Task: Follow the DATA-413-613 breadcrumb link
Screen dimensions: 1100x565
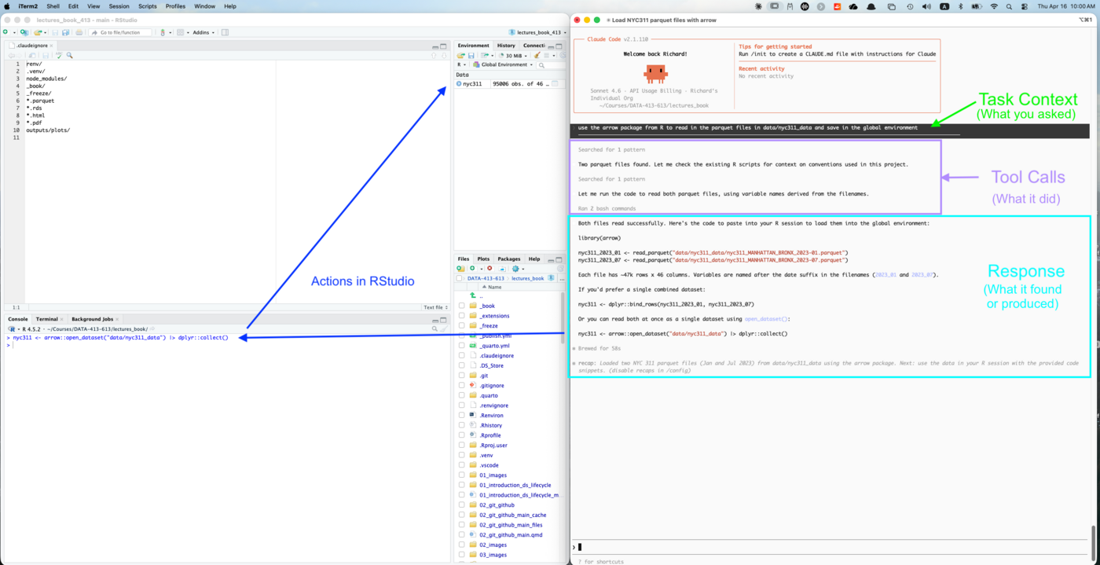Action: pos(486,278)
